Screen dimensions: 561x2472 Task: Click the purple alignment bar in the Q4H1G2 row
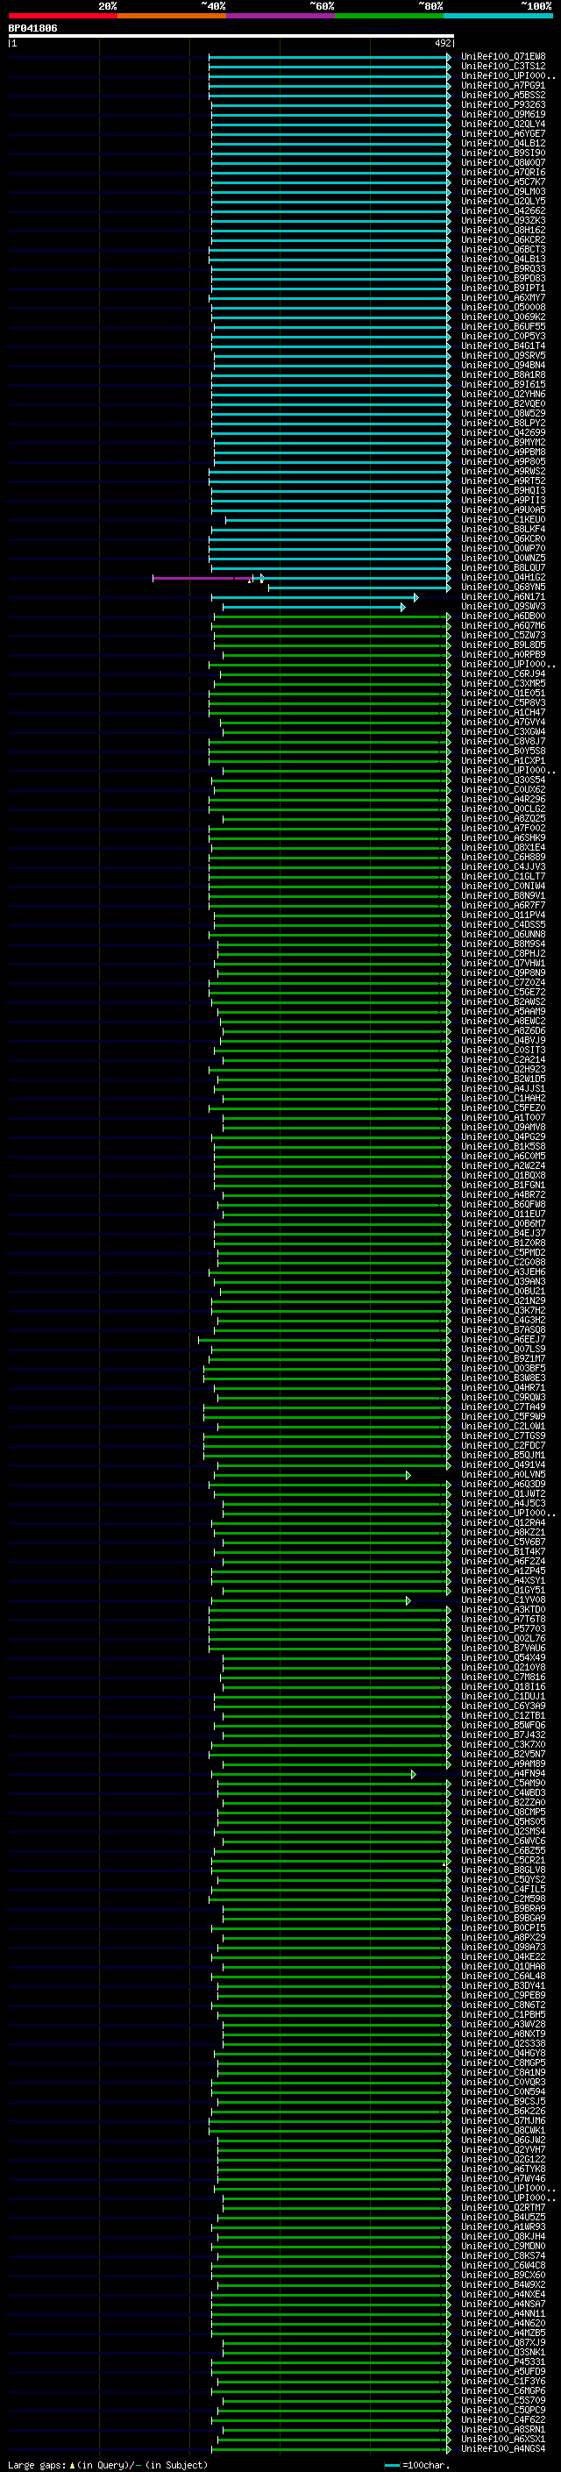(x=202, y=578)
